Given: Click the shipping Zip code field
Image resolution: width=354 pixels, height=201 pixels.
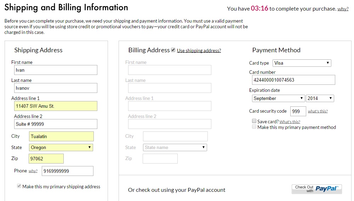Looking at the screenshot, I should pyautogui.click(x=46, y=159).
